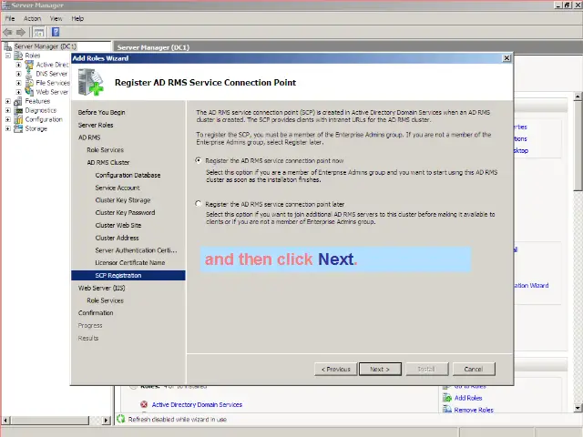Click the Features node icon
This screenshot has width=583, height=437.
(x=18, y=101)
